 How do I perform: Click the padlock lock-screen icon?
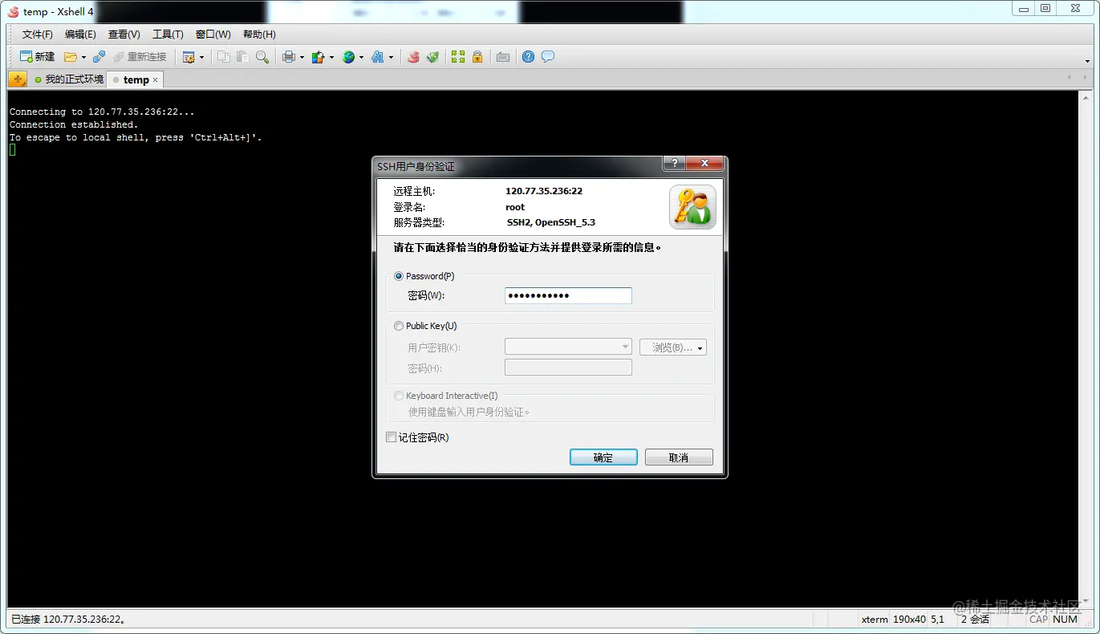coord(477,57)
